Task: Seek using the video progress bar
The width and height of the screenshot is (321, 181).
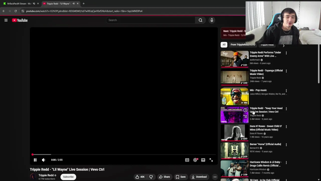Action: pos(124,154)
